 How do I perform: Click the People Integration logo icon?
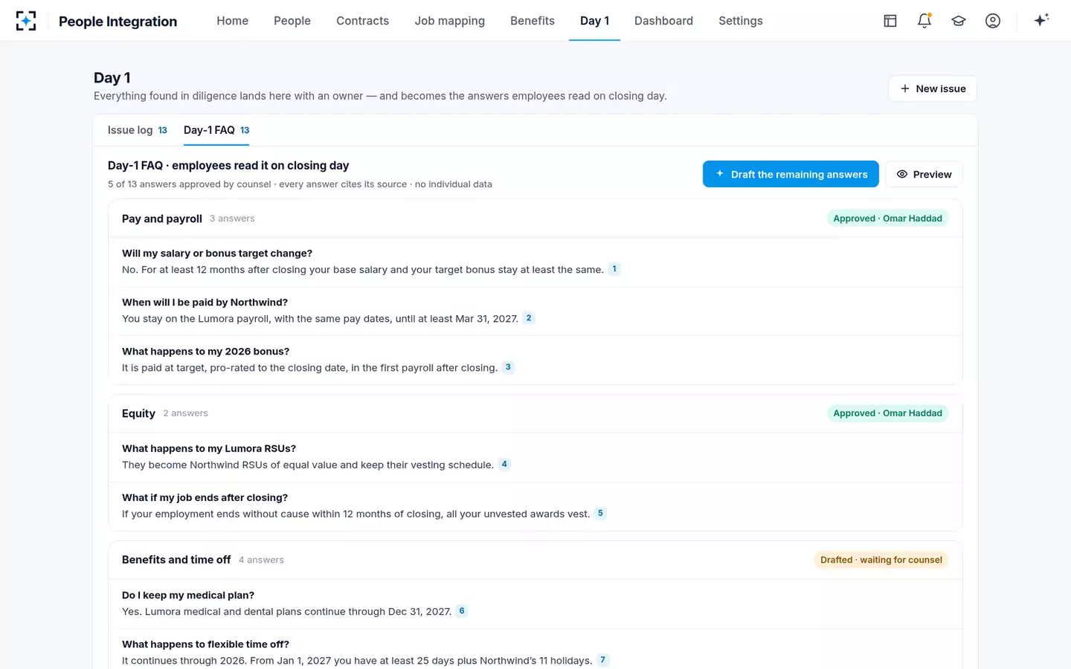point(26,21)
